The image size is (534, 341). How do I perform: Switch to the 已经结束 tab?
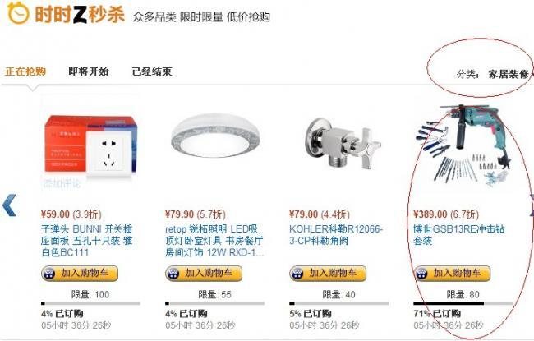(x=152, y=71)
